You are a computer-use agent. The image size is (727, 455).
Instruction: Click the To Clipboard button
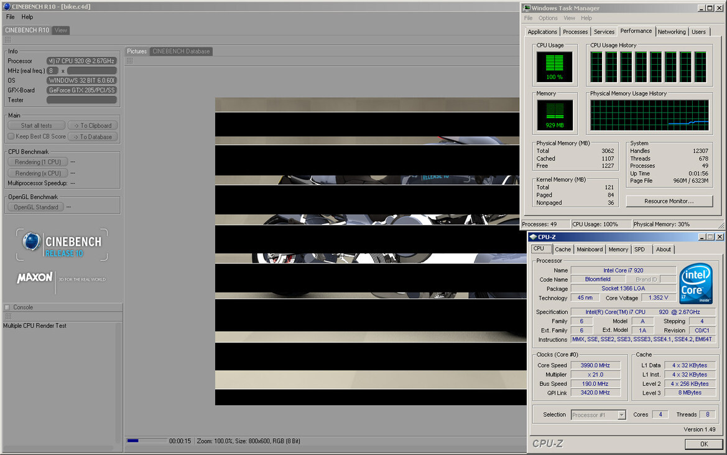(93, 126)
